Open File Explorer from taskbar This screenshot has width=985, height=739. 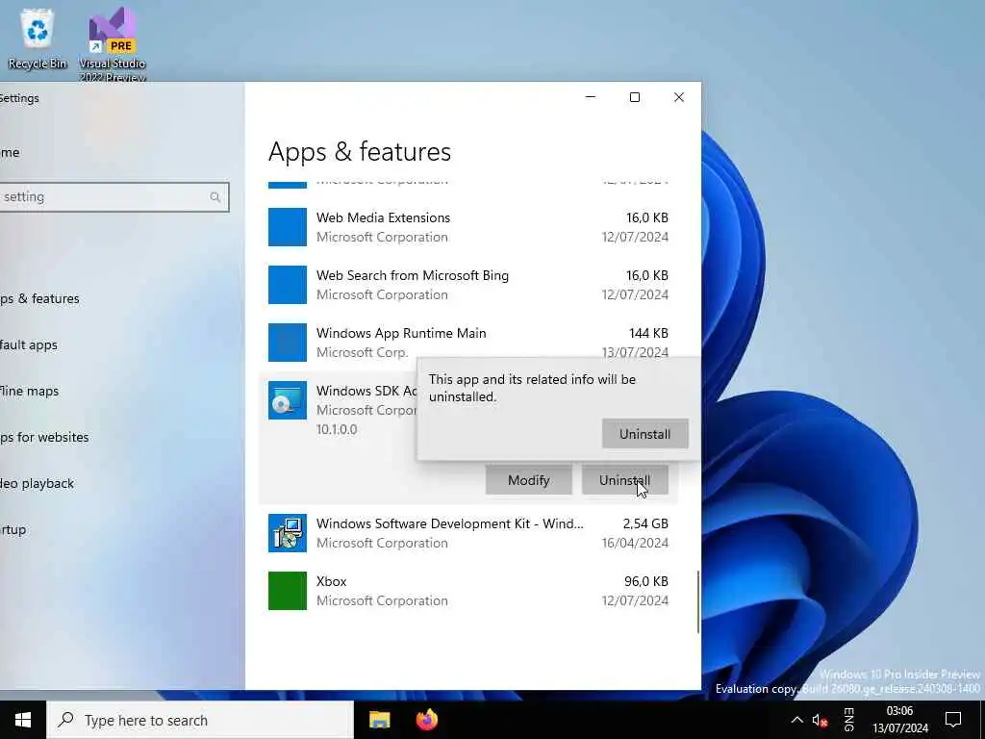(379, 720)
